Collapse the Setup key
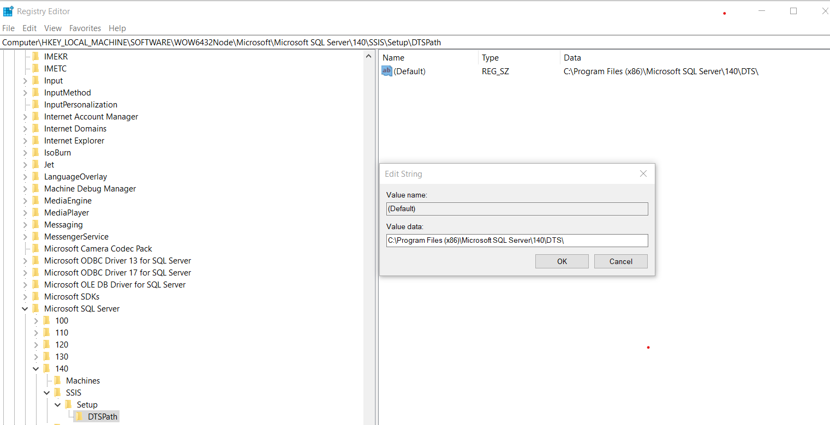 (x=58, y=405)
